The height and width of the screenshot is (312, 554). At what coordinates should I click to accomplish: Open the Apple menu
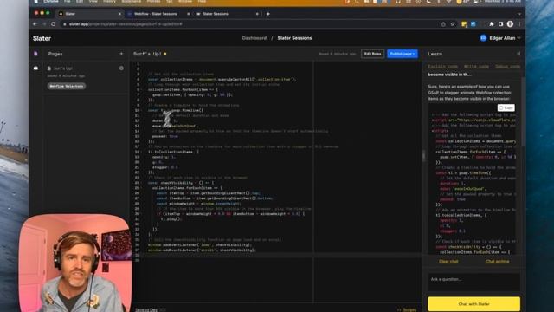pyautogui.click(x=35, y=2)
